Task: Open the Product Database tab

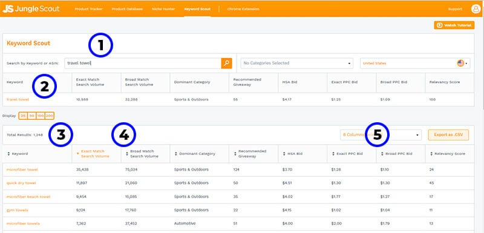Action: click(127, 9)
